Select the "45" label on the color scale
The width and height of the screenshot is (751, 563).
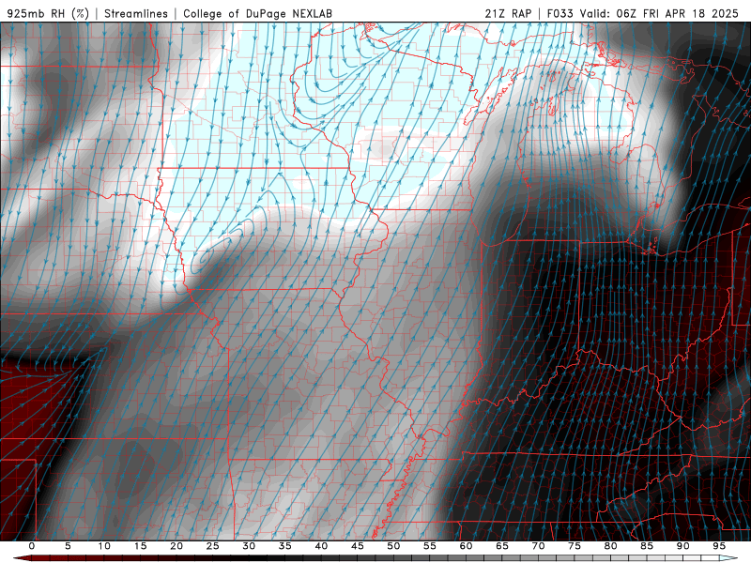coord(358,546)
